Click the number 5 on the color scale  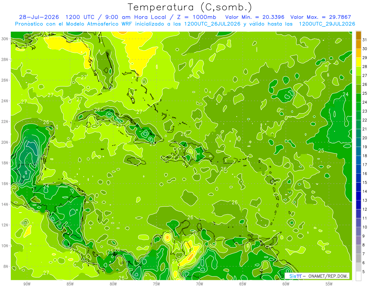point(364,272)
